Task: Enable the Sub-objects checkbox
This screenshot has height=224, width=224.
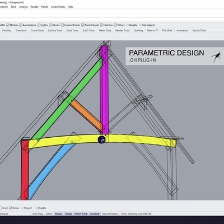Action: [140, 25]
